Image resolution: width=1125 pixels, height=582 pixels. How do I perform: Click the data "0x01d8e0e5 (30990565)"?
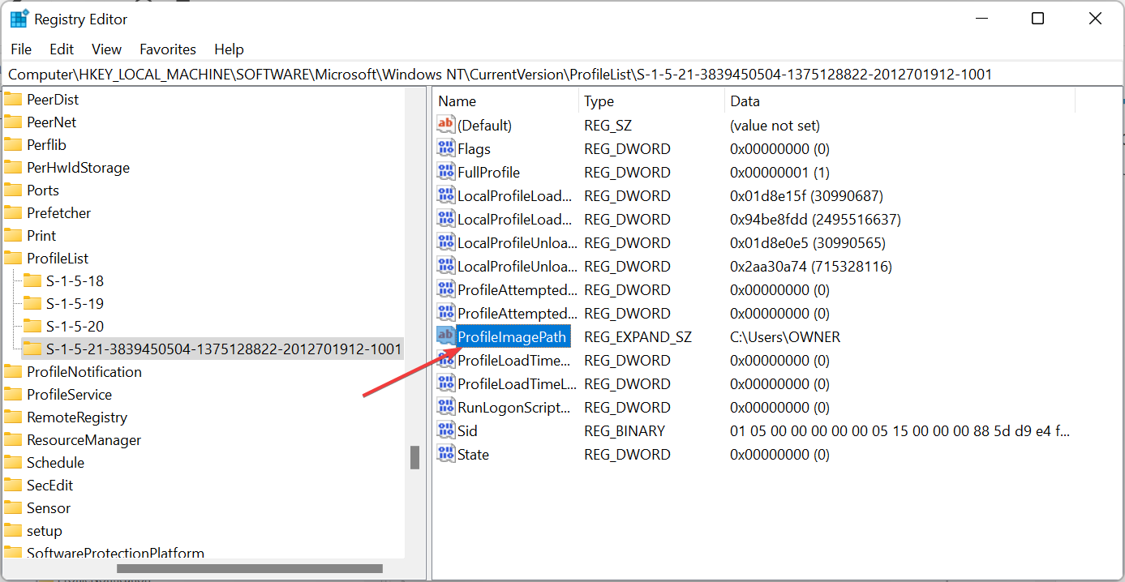tap(808, 243)
